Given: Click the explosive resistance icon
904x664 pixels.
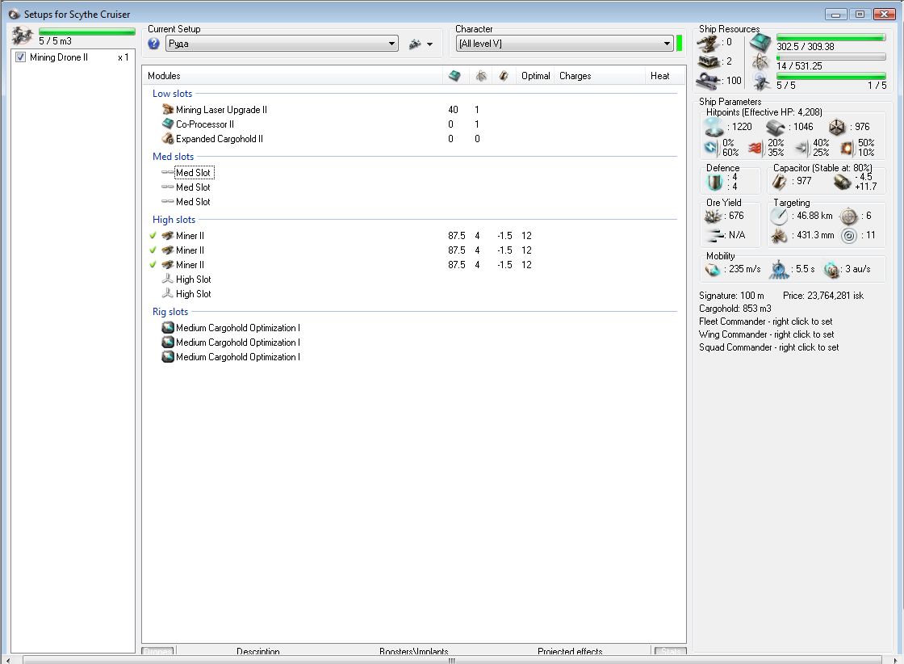Looking at the screenshot, I should pyautogui.click(x=847, y=148).
